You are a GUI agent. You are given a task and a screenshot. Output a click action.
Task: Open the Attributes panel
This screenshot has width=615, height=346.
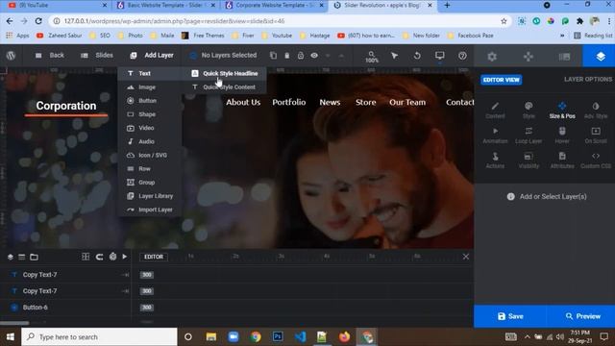[x=562, y=161]
